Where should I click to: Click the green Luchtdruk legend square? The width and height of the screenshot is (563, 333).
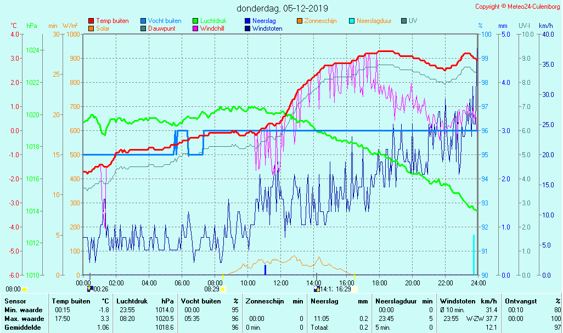pos(195,21)
